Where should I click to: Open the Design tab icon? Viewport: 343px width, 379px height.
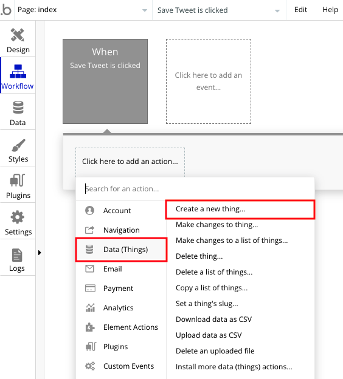(18, 35)
